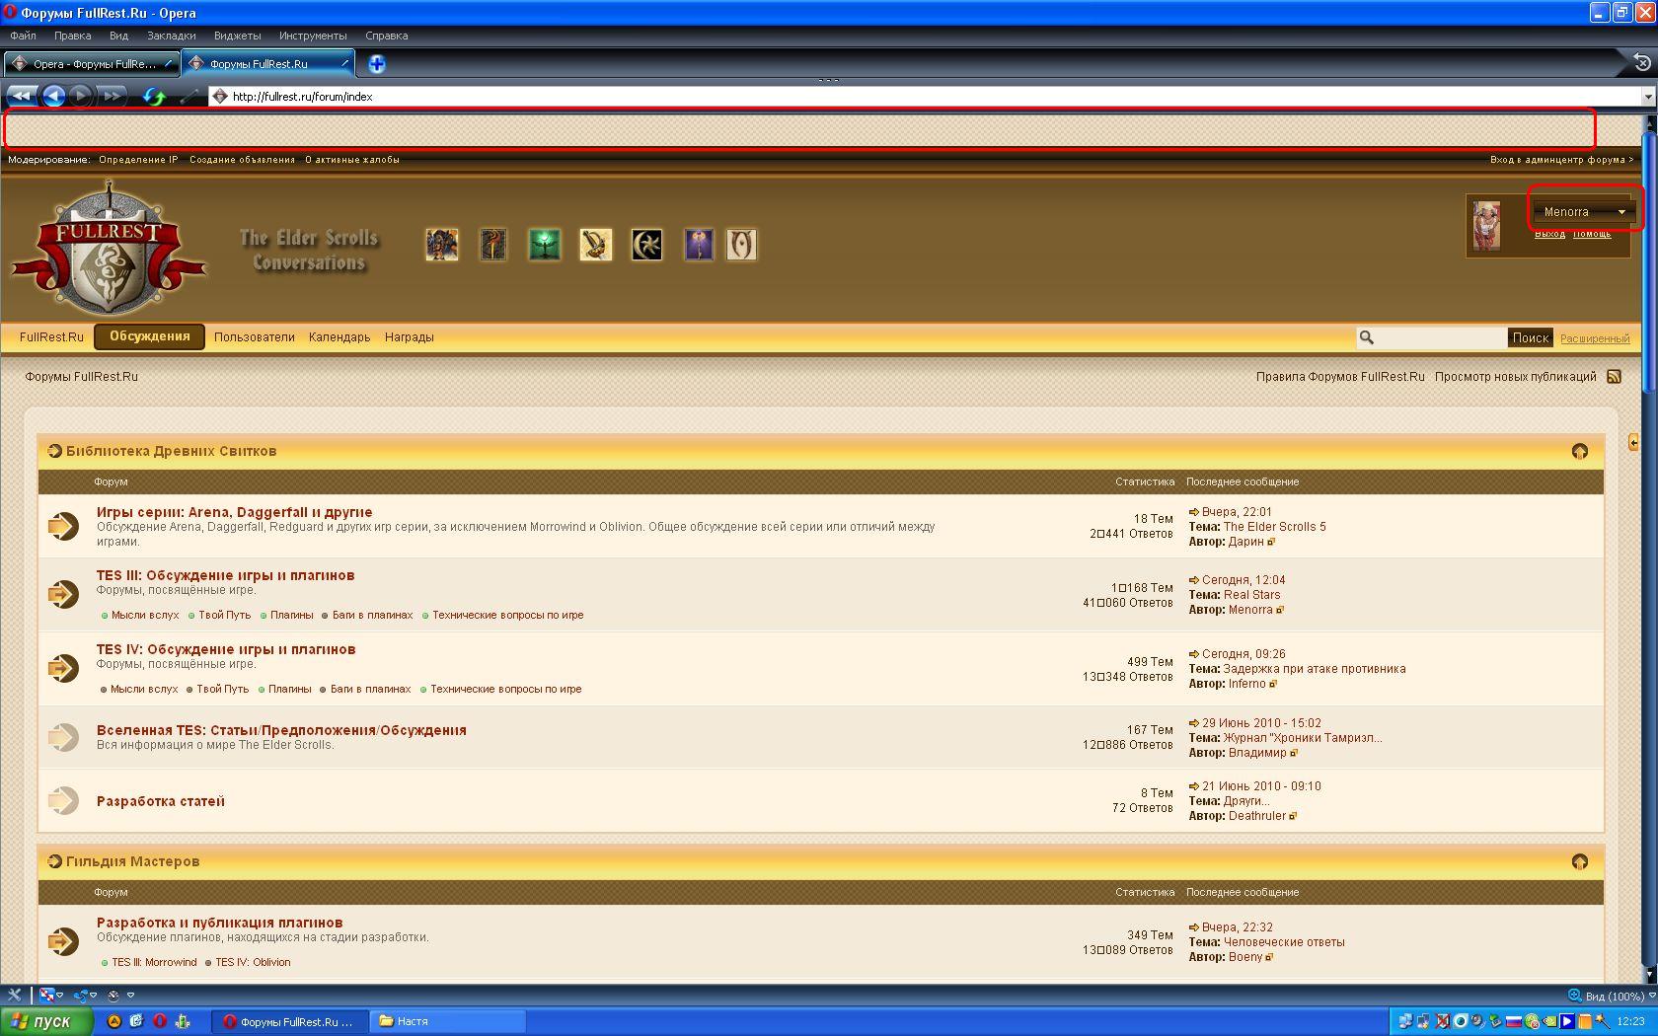Viewport: 1658px width, 1036px height.
Task: Open the Инструменты menu
Action: [312, 36]
